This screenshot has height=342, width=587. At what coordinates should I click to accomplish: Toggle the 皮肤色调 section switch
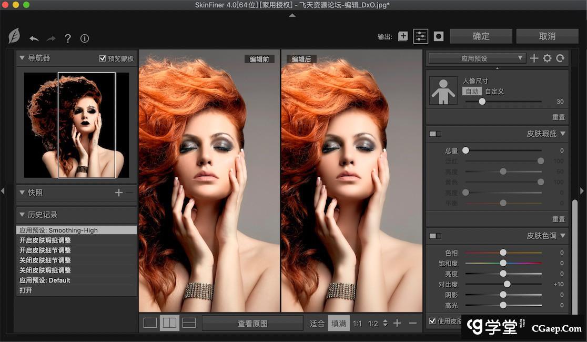coord(435,236)
